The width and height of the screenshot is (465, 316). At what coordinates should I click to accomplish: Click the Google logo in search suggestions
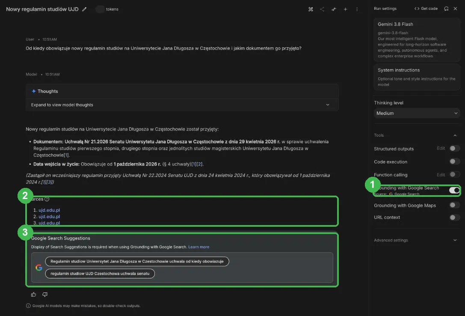click(39, 267)
